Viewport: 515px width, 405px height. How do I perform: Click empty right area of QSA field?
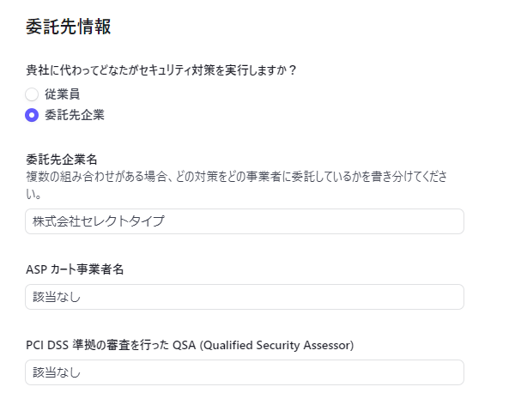pos(386,372)
